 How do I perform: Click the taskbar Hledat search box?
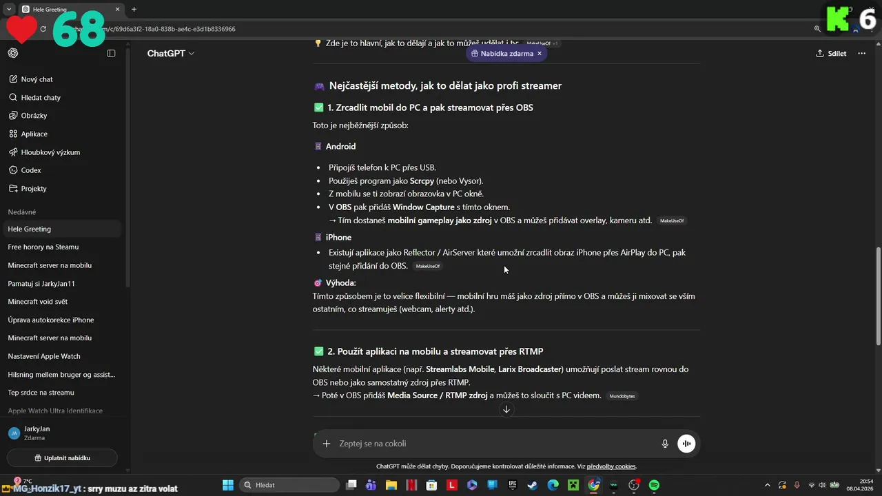coord(289,485)
